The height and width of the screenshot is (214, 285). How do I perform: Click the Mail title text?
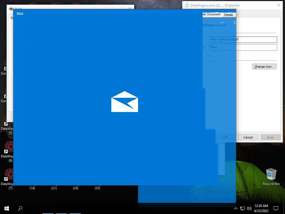tap(20, 14)
